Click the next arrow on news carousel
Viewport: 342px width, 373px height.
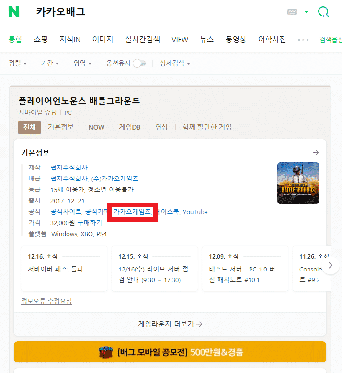point(331,265)
